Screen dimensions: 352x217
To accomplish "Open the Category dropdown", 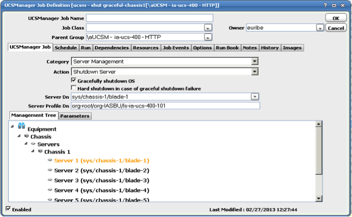I will 254,61.
